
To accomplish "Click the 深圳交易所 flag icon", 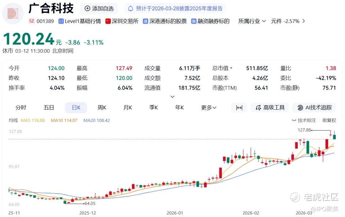I will pyautogui.click(x=108, y=21).
